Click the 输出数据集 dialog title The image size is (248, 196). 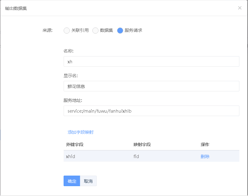coord(16,8)
